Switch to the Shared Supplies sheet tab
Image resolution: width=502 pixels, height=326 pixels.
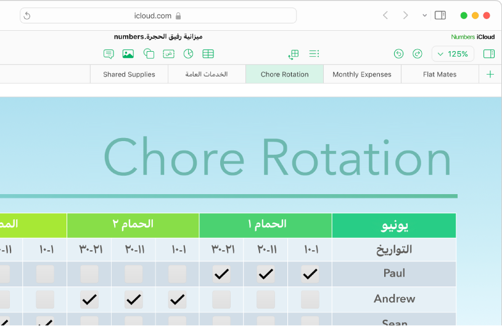click(129, 74)
